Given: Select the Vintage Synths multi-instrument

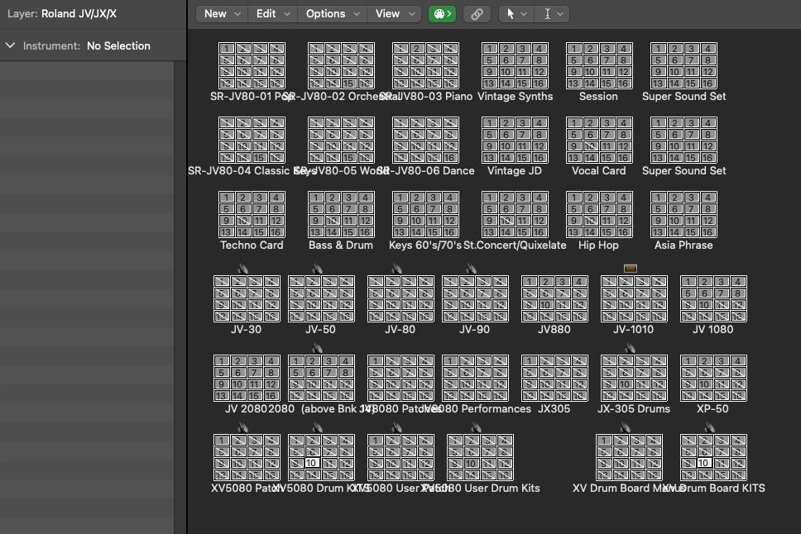Looking at the screenshot, I should pos(515,66).
